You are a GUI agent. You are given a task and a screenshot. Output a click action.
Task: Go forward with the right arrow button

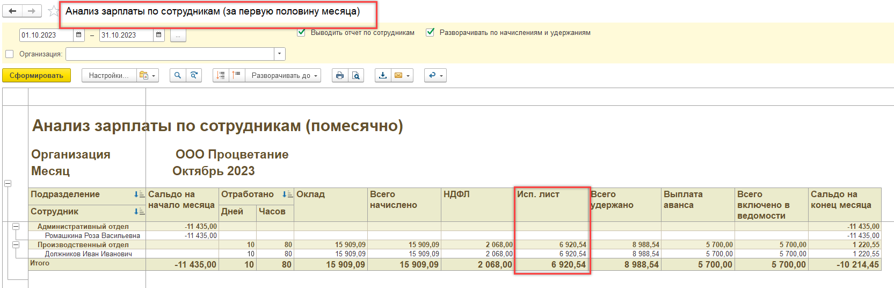31,11
